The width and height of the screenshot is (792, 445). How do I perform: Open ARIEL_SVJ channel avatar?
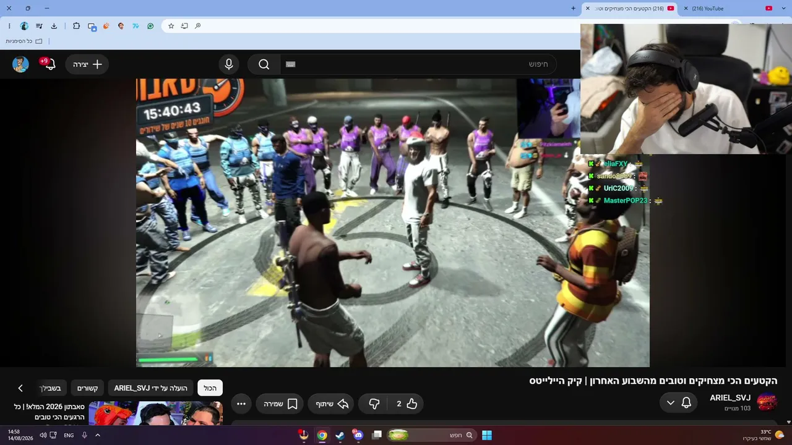click(767, 402)
